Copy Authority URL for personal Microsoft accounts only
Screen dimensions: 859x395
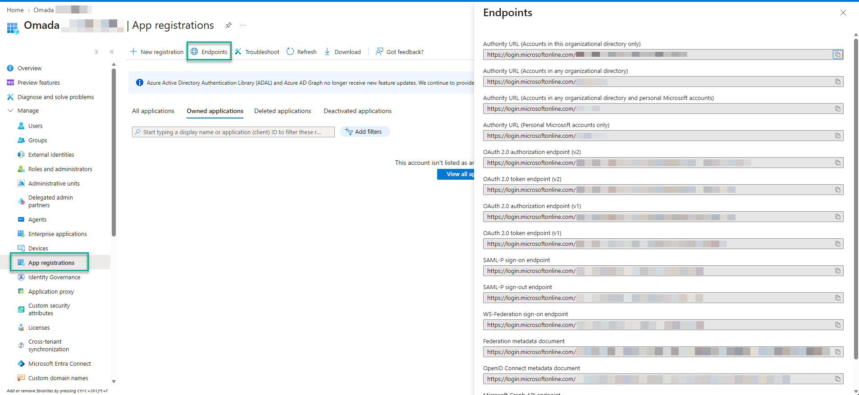click(837, 136)
